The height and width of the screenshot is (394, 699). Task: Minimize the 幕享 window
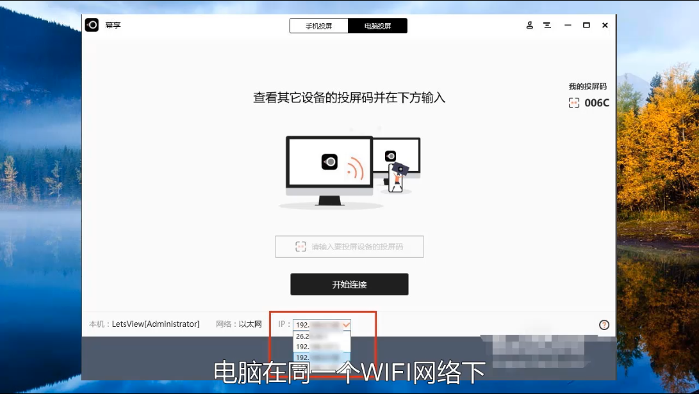coord(568,25)
